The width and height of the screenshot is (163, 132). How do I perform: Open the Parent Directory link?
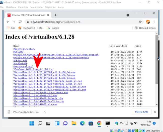click(24, 49)
